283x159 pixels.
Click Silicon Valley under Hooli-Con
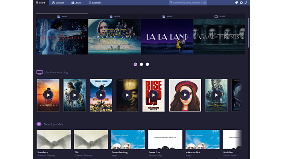pos(230,156)
